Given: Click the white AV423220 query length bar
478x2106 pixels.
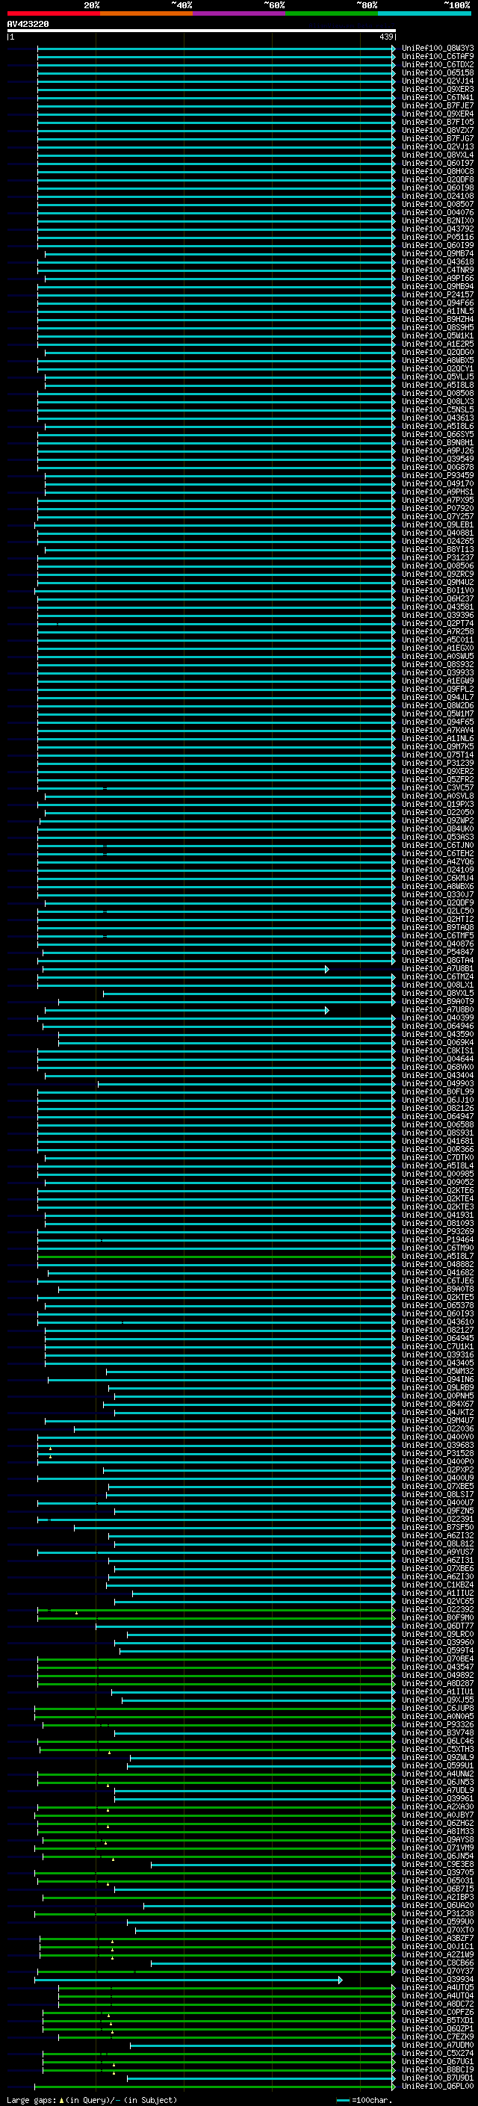Looking at the screenshot, I should tap(202, 30).
